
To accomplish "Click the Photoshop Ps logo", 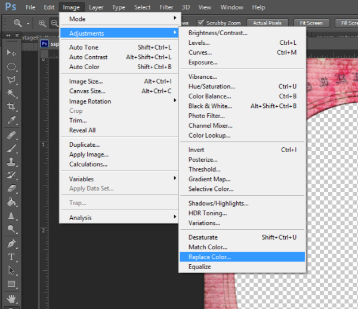I will coord(11,7).
